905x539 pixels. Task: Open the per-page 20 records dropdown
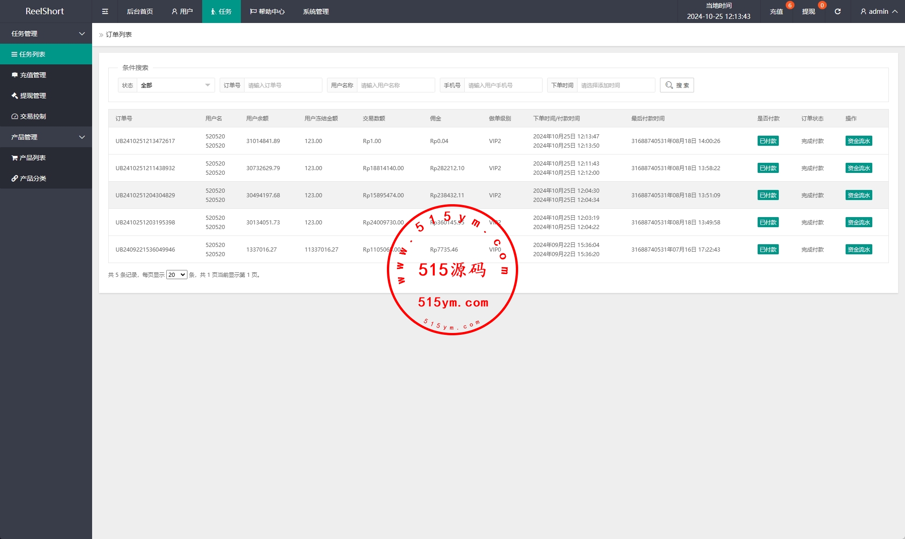click(176, 275)
